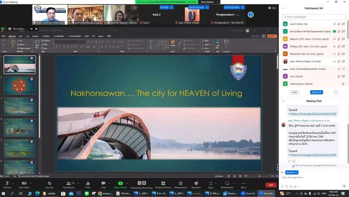Open the Polls icon
The width and height of the screenshot is (349, 197).
[x=88, y=183]
